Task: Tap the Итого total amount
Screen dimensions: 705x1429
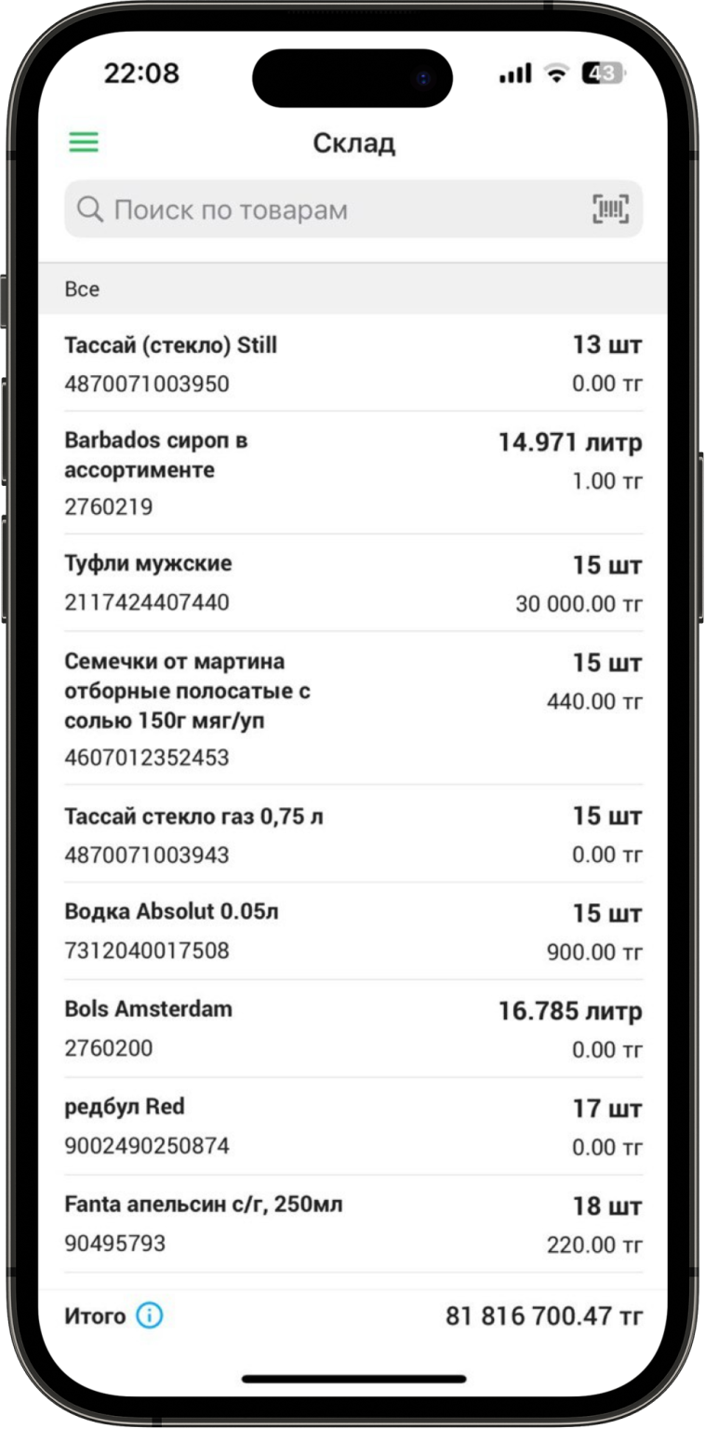Action: tap(543, 1316)
